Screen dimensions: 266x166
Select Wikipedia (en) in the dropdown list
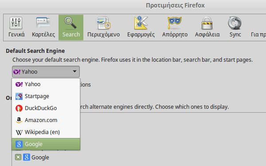click(x=46, y=132)
